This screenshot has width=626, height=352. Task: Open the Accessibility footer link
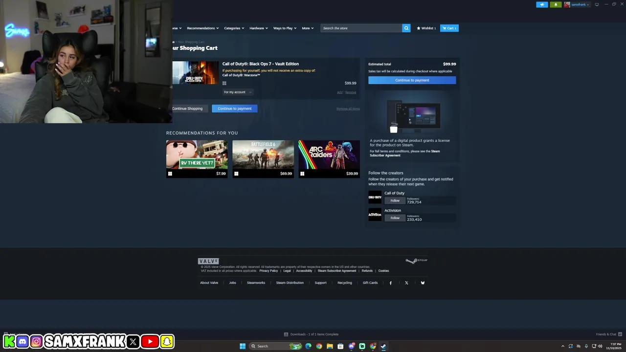pyautogui.click(x=304, y=270)
